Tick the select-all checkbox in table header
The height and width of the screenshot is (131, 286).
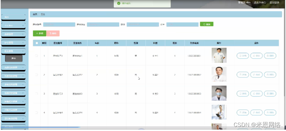pyautogui.click(x=37, y=43)
